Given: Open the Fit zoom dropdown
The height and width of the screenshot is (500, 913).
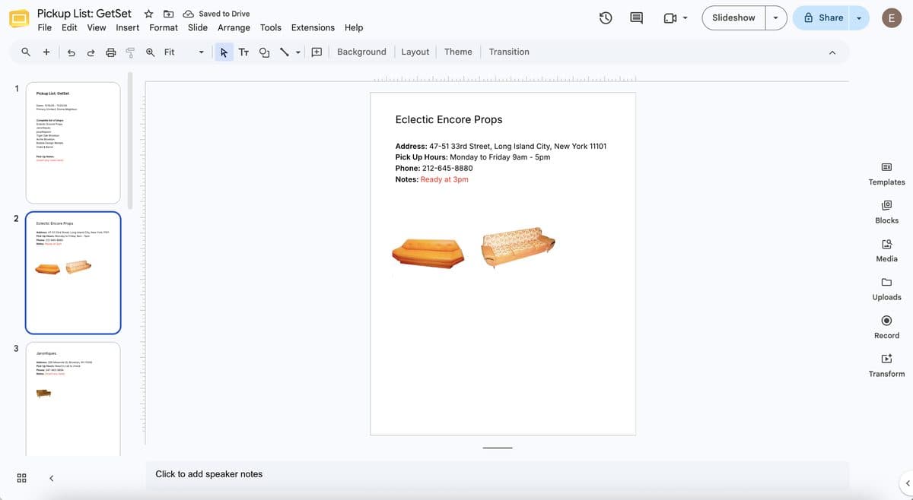Looking at the screenshot, I should tap(184, 52).
